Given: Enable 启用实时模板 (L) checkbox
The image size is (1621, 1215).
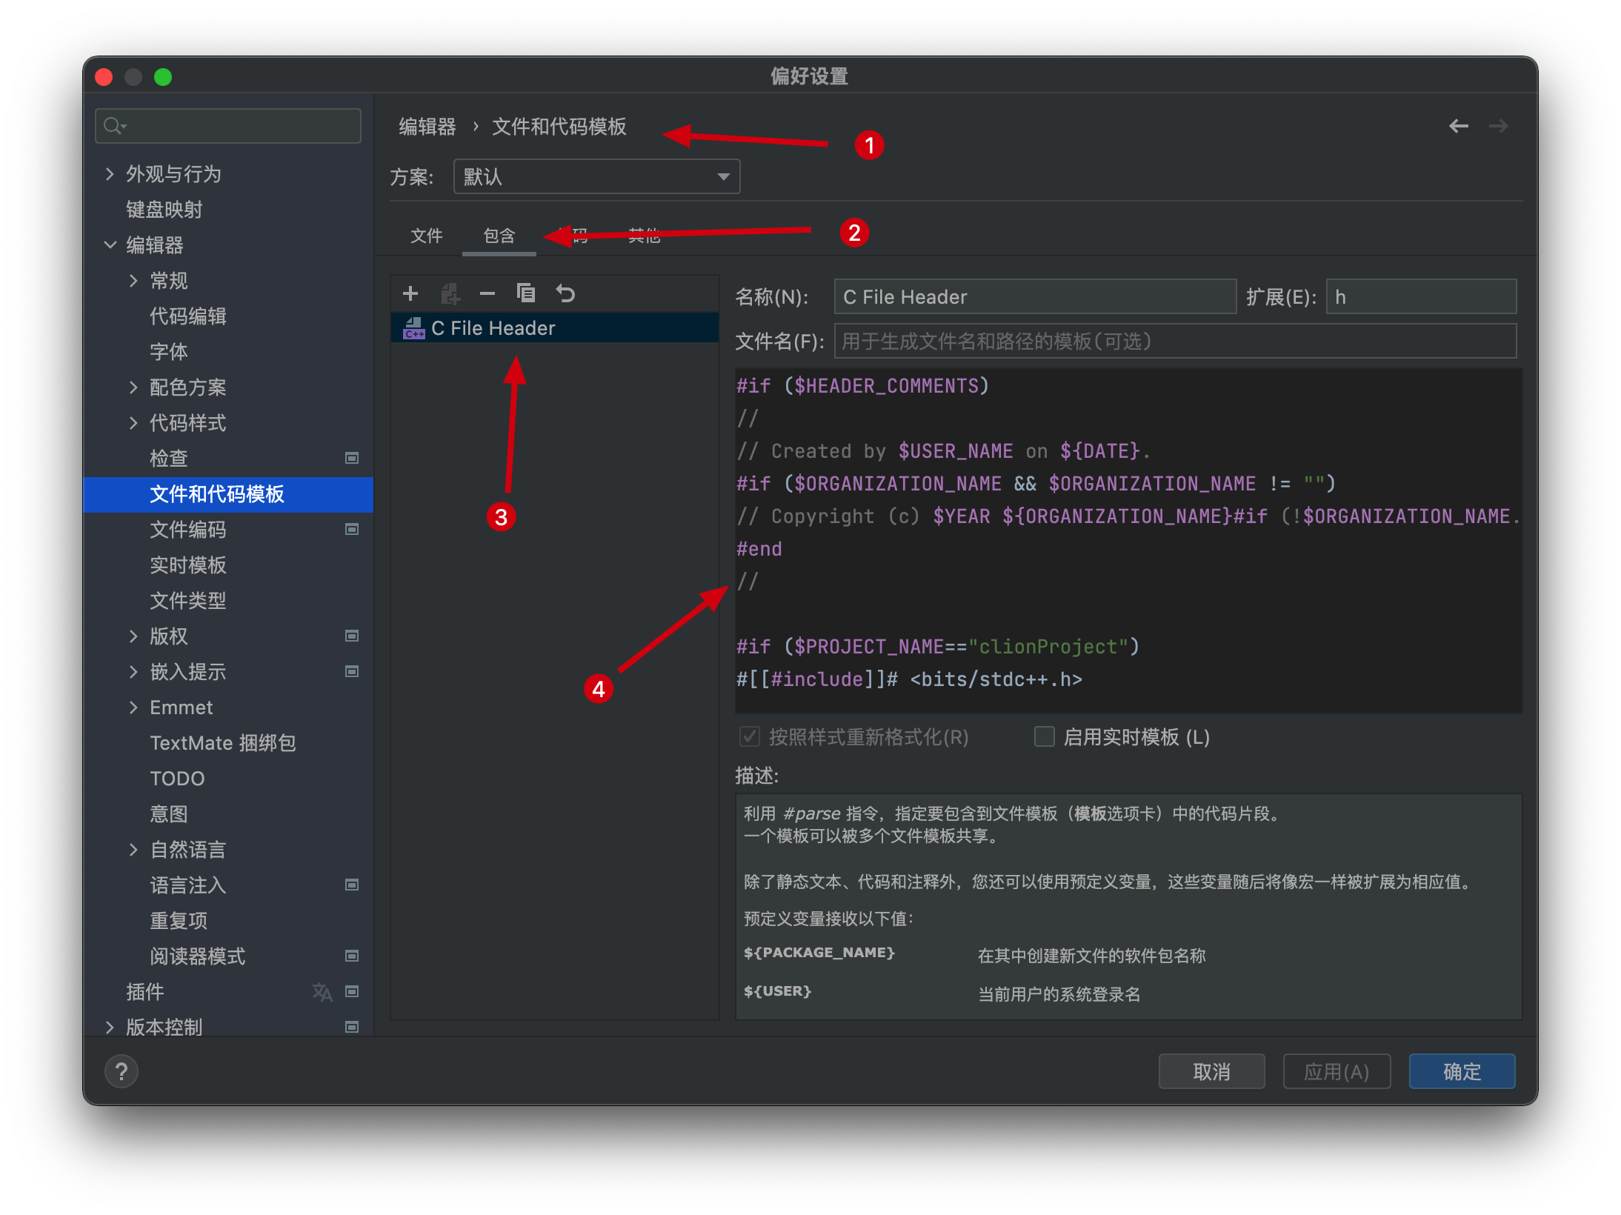Looking at the screenshot, I should [x=1045, y=736].
